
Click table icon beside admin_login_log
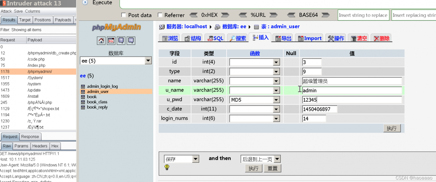(x=83, y=86)
